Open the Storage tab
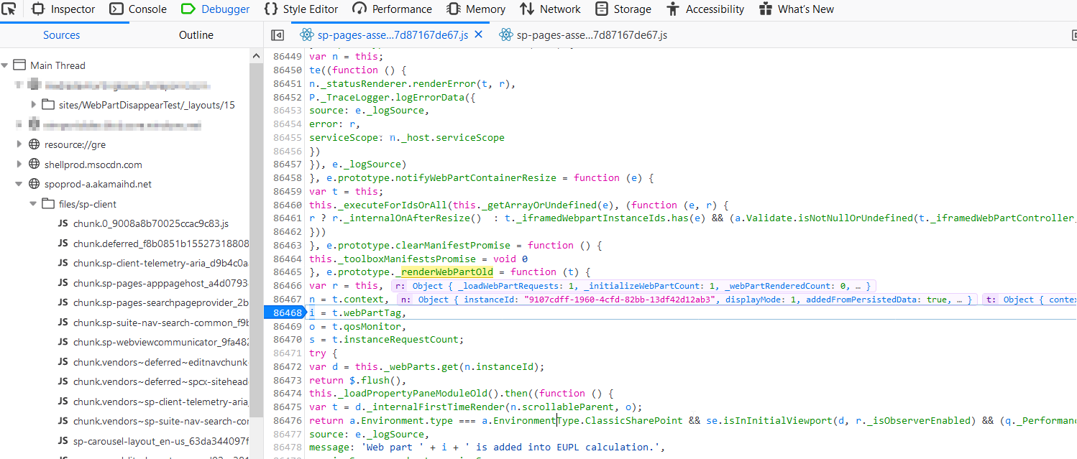Screen dimensions: 1077x459 pos(623,9)
